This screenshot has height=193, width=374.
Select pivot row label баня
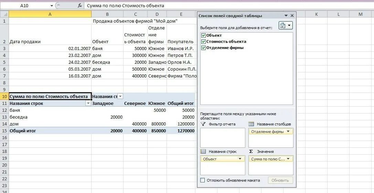coord(50,110)
